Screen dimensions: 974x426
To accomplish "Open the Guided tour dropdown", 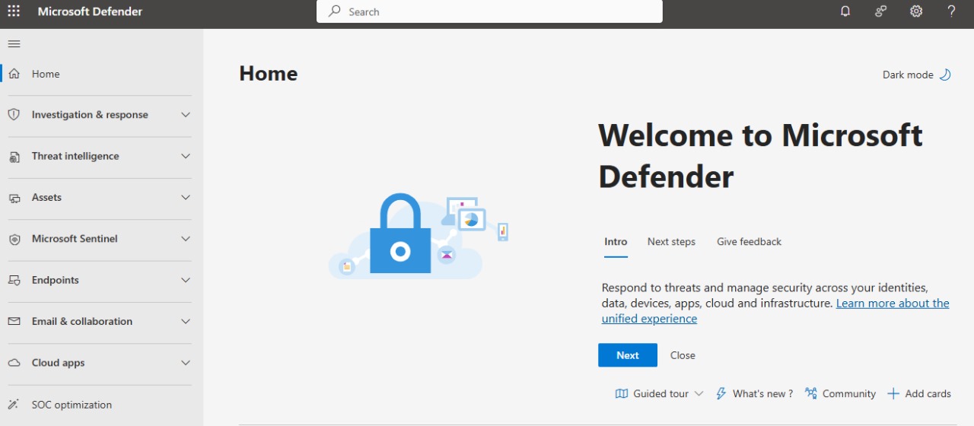I will pos(659,393).
